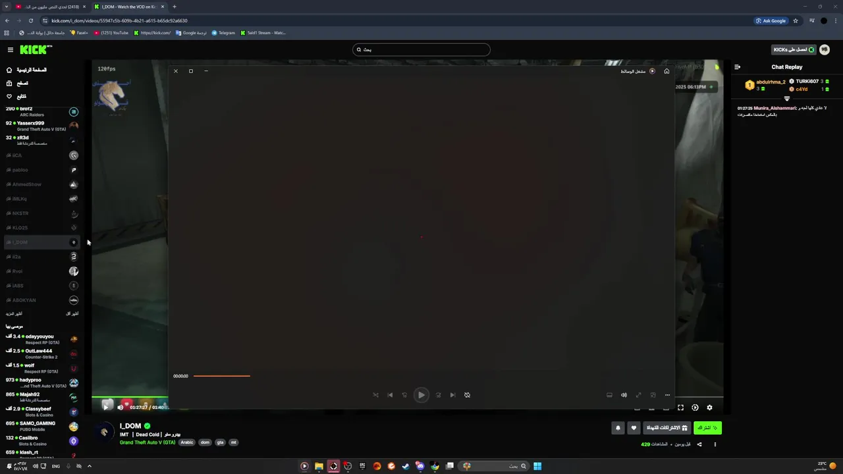Share the VOD with share icon

pyautogui.click(x=699, y=444)
